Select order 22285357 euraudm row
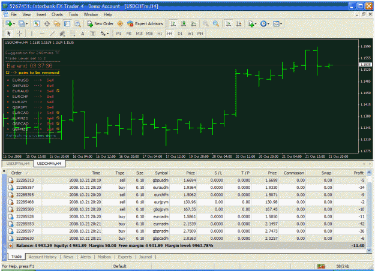This screenshot has height=271, width=375. (187, 188)
